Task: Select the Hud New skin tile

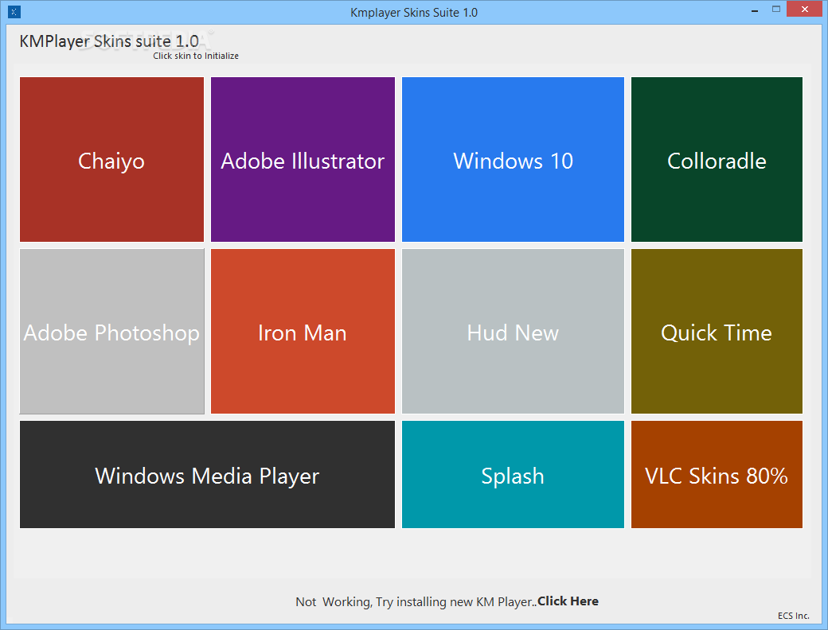Action: tap(513, 332)
